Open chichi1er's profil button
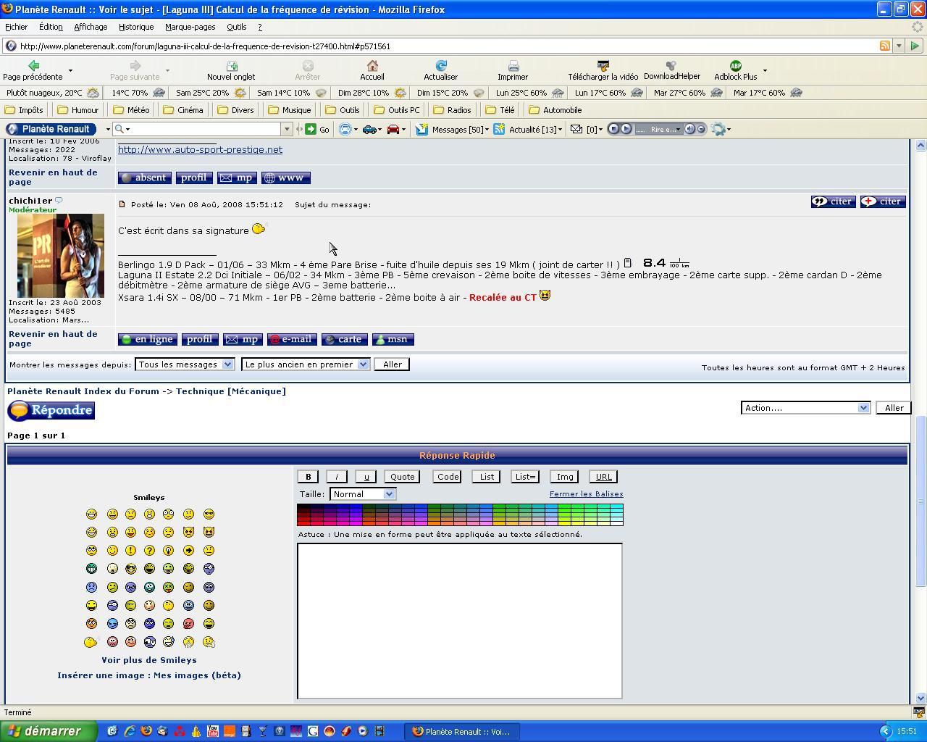Screen dimensions: 927x742 point(200,339)
